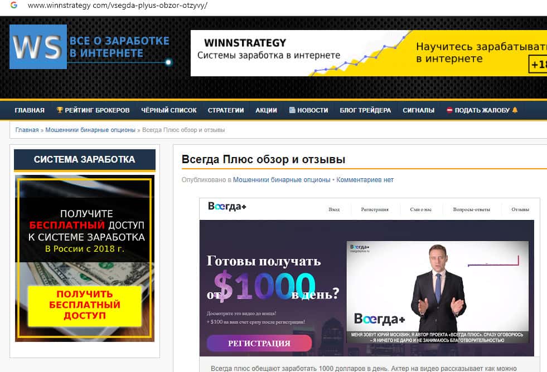The width and height of the screenshot is (547, 372).
Task: Open the ЧЁРНЫЙ СПИСОК menu item
Action: [169, 110]
